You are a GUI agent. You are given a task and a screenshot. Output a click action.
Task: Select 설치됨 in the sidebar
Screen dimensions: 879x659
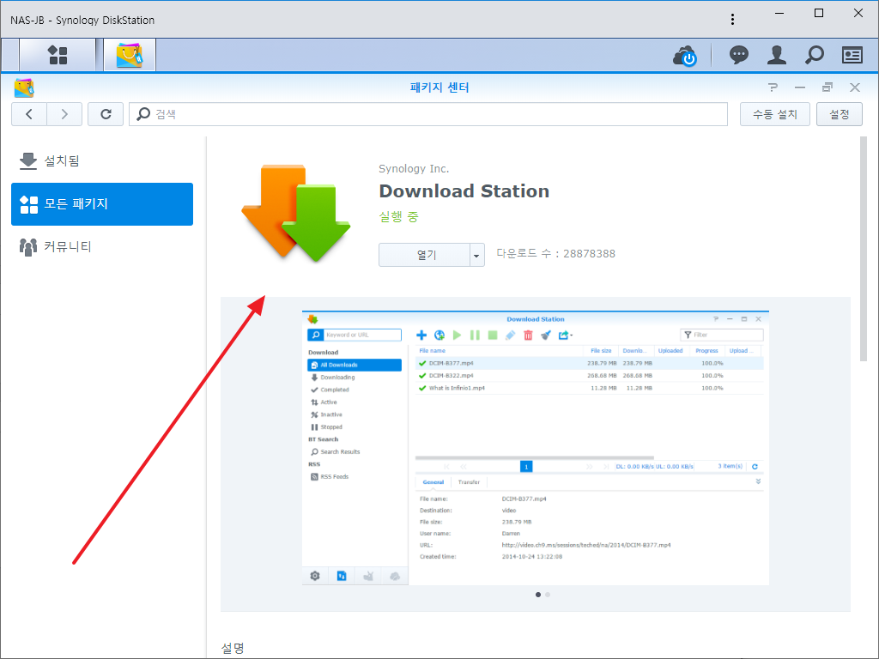coord(102,161)
